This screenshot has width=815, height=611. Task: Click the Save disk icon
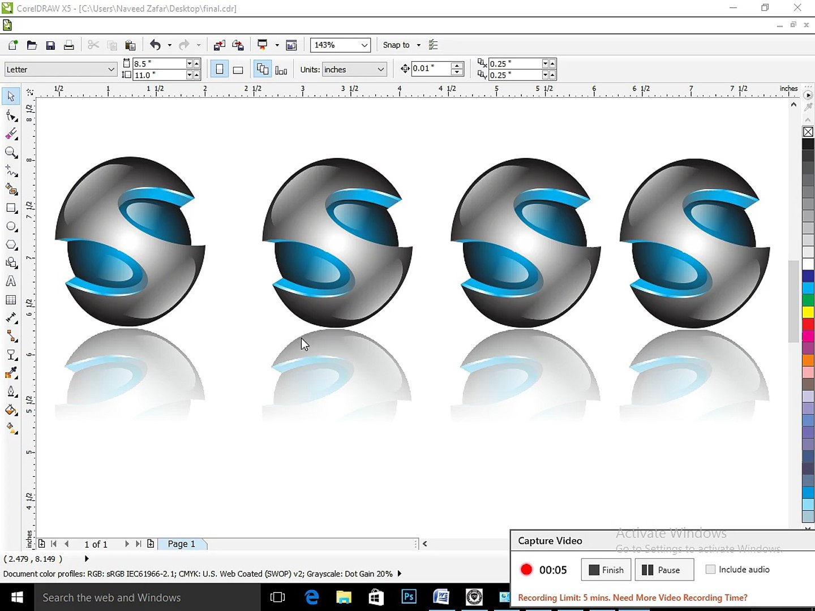50,45
